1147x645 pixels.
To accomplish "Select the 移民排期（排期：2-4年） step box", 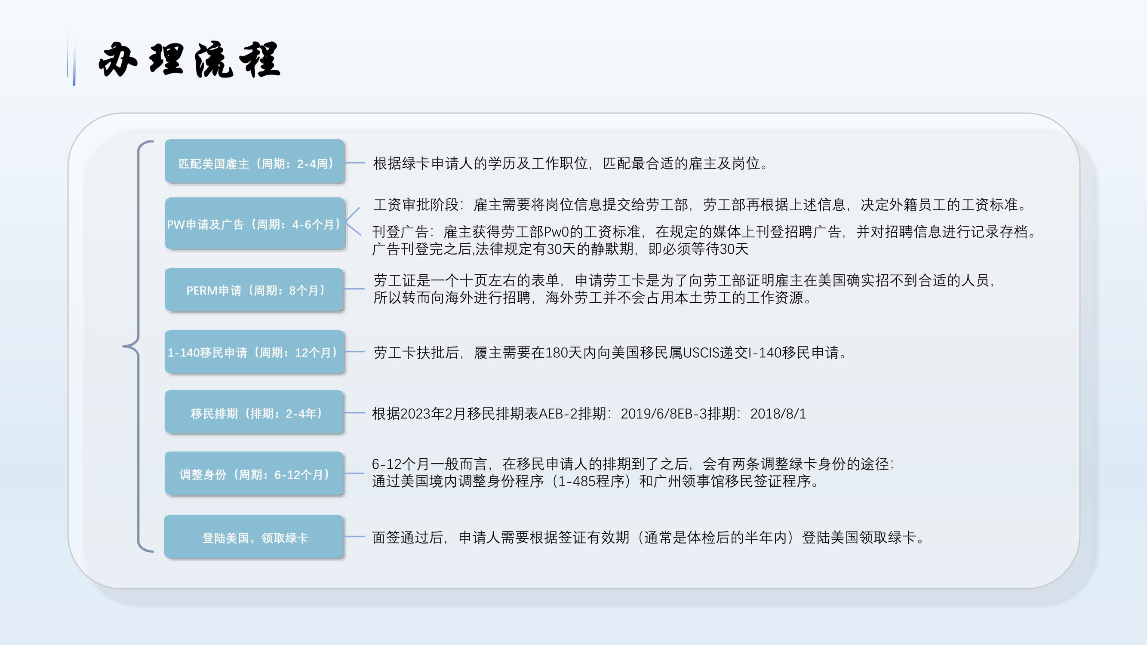I will 255,412.
